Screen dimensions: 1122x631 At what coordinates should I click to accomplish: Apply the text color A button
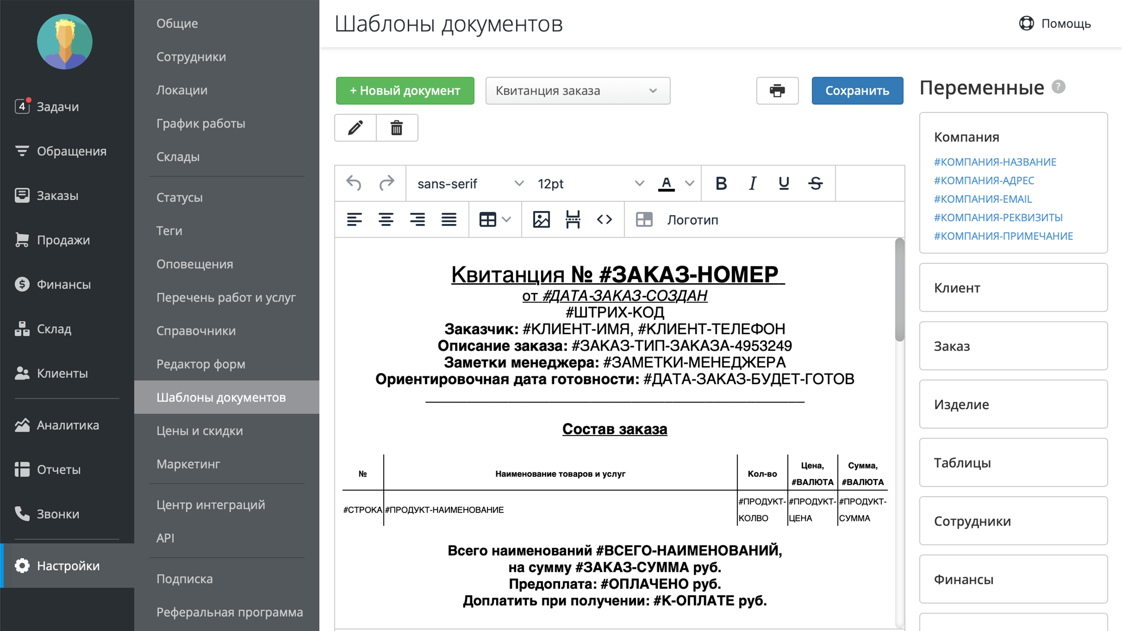pyautogui.click(x=666, y=183)
